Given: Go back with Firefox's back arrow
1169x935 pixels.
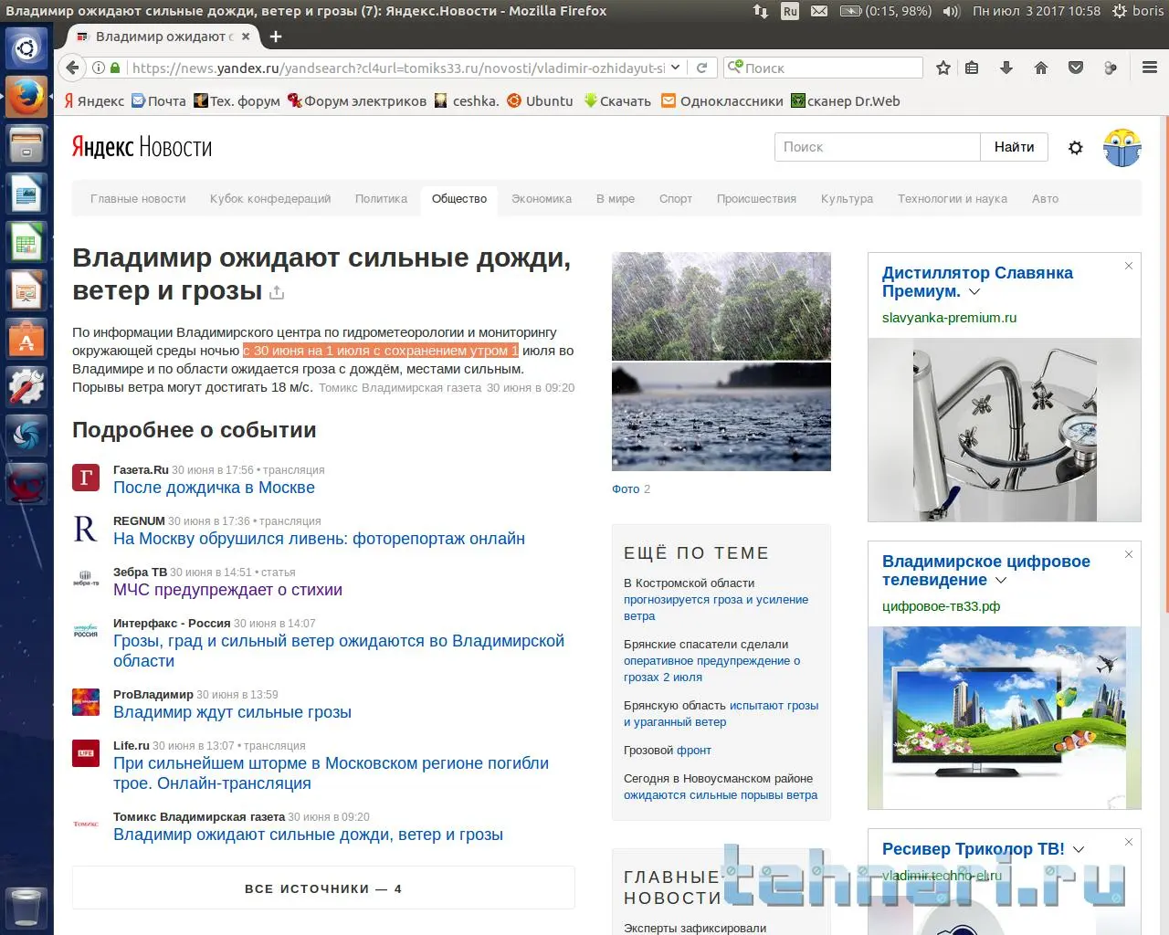Looking at the screenshot, I should [72, 68].
